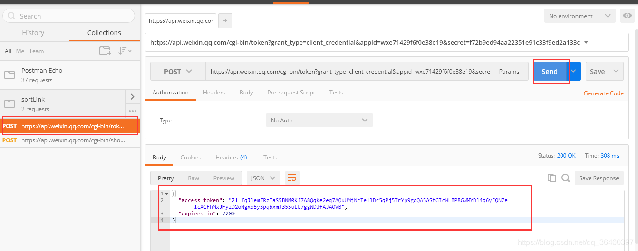Open the sortLink three-dot options menu
The height and width of the screenshot is (251, 638).
(132, 111)
